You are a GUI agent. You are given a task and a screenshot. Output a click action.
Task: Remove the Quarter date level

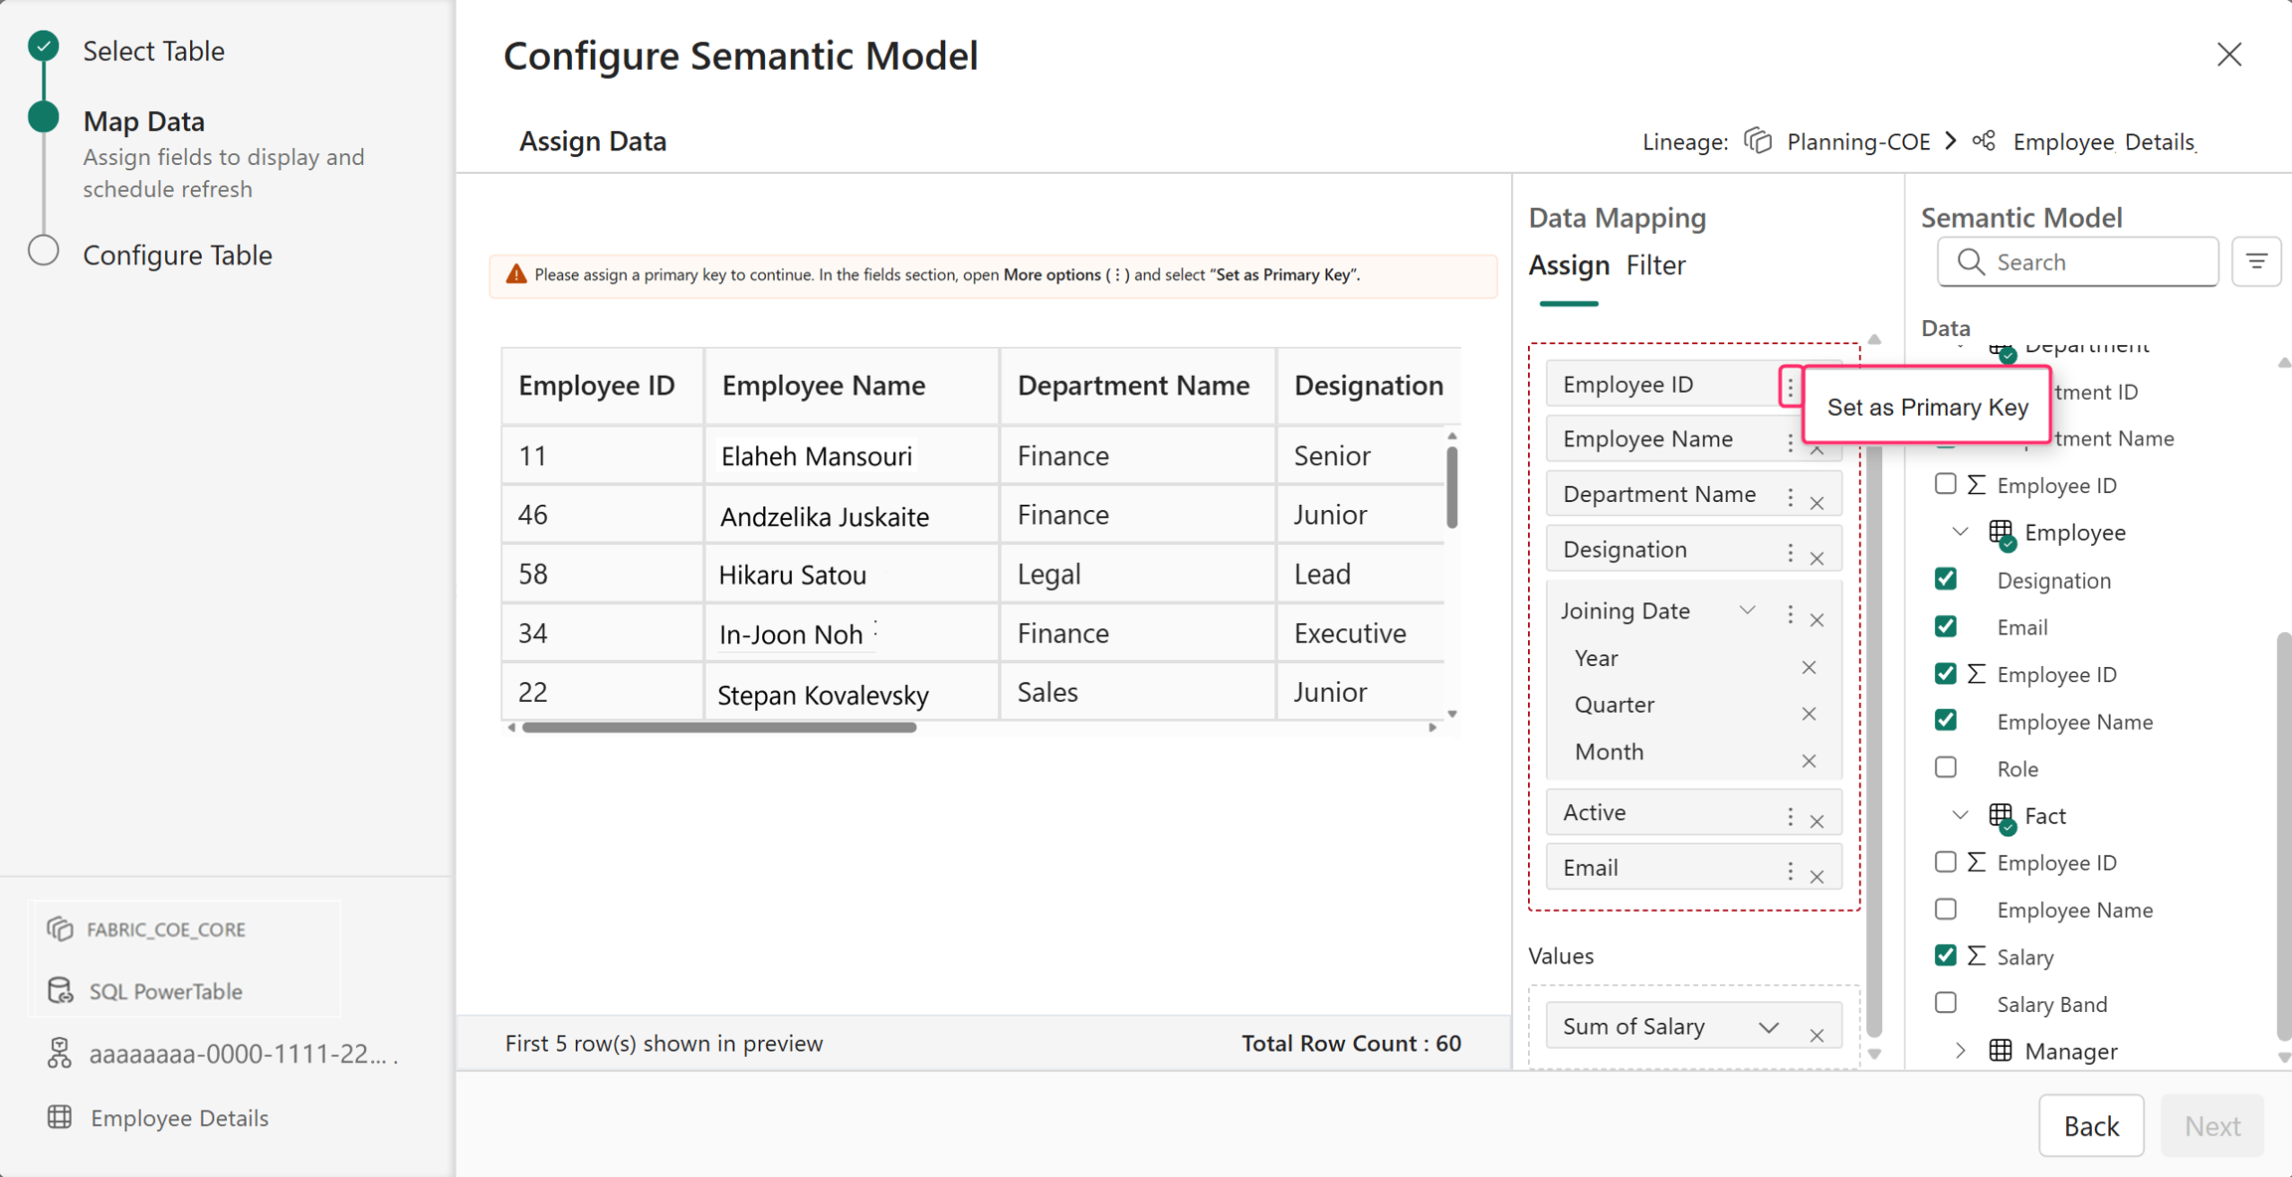(1809, 713)
